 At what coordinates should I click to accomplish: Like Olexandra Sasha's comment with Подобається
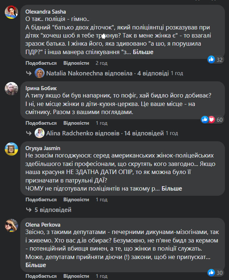[41, 63]
